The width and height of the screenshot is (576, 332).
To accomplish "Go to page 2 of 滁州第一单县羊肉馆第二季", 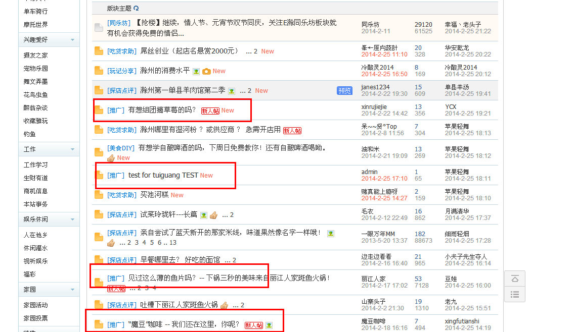I will tap(249, 91).
